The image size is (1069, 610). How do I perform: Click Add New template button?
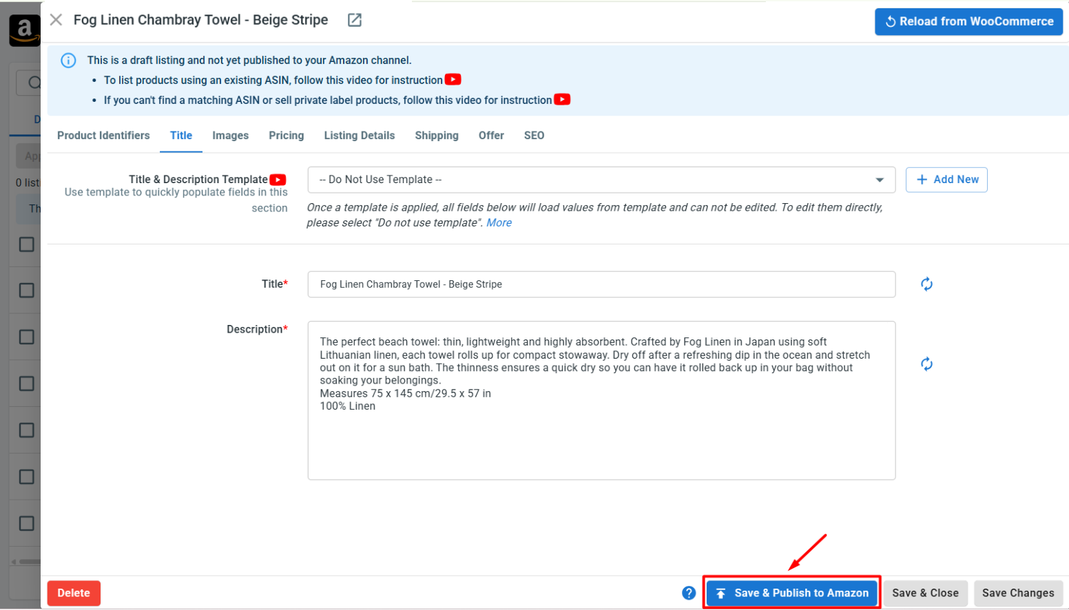pos(946,180)
